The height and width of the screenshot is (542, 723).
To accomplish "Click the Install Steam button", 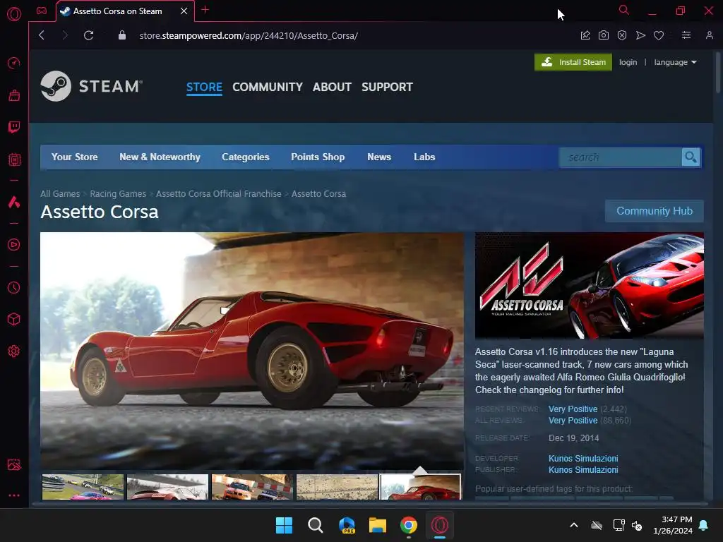I will (x=573, y=62).
